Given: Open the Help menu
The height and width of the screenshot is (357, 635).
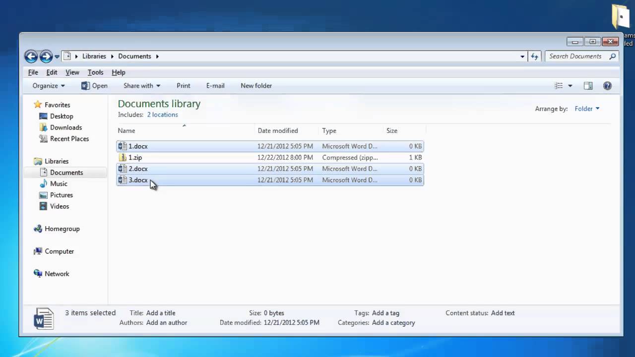Looking at the screenshot, I should point(119,72).
